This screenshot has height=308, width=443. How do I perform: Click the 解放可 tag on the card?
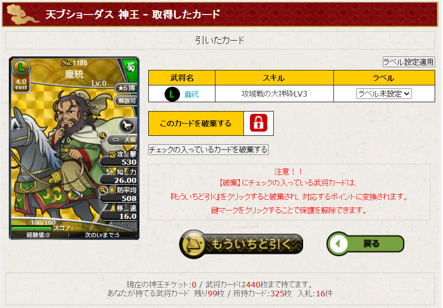coord(126,100)
